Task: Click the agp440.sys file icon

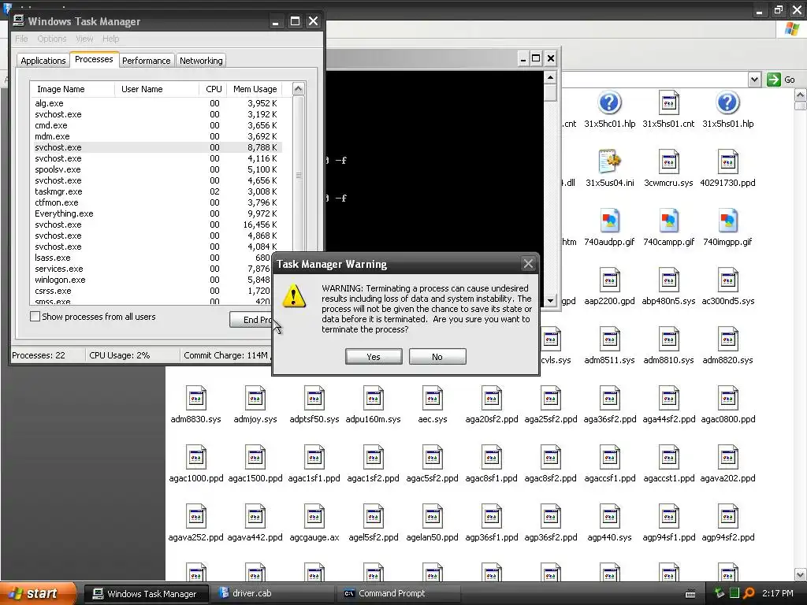Action: (609, 516)
